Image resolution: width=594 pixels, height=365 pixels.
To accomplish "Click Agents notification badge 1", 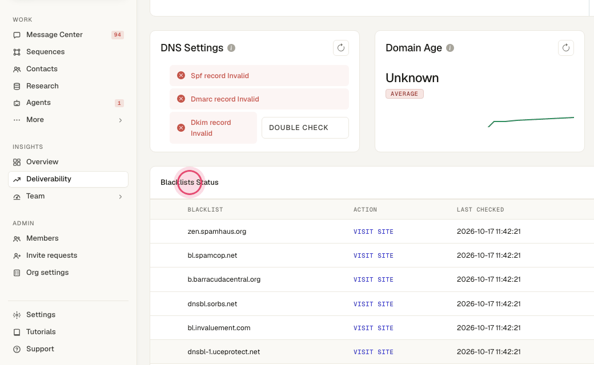I will (x=119, y=103).
